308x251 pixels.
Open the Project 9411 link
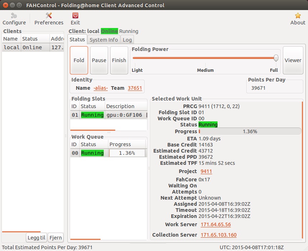[x=206, y=171]
